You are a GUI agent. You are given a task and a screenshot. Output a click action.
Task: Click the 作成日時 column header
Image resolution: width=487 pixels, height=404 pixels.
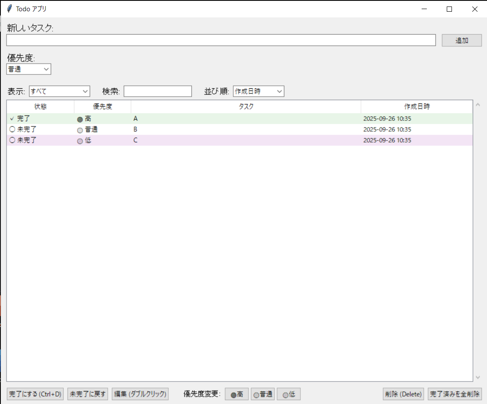(417, 107)
